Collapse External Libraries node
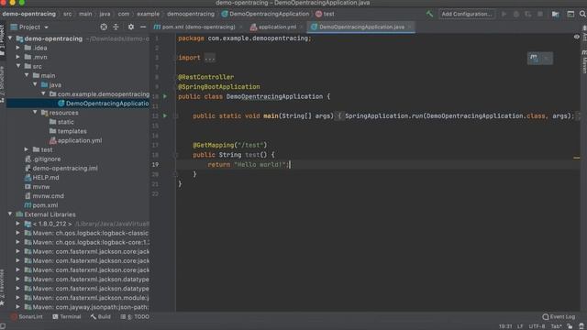Viewport: 587px width, 330px height. [10, 214]
